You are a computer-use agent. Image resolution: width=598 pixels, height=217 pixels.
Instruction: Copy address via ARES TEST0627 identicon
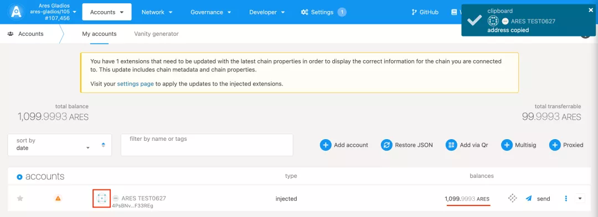(101, 198)
